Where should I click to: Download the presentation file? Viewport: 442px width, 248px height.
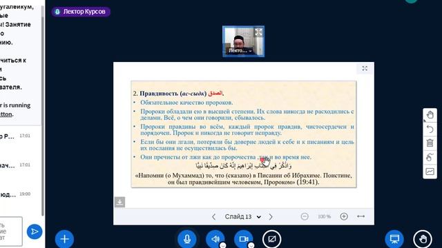coord(119,202)
